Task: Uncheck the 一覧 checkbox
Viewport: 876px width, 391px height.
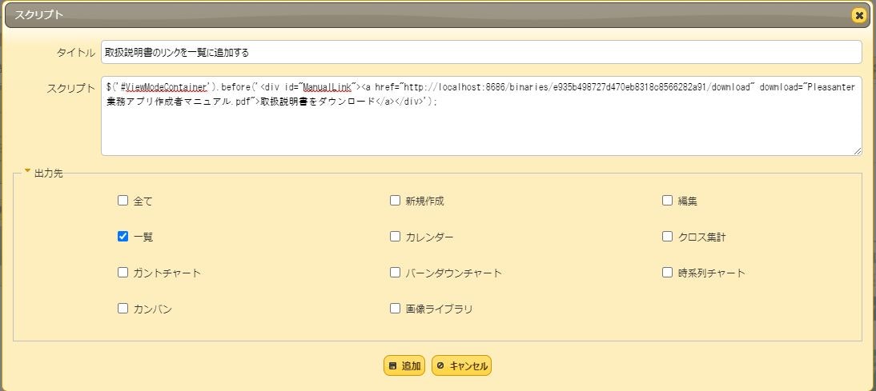Action: click(x=123, y=237)
